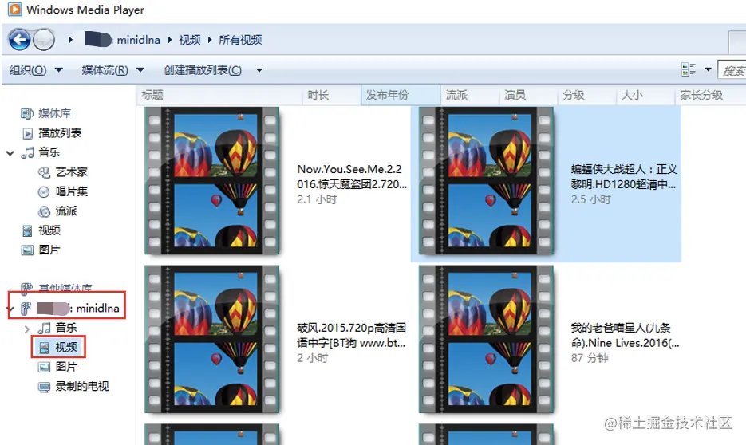Click the 2.1 小时 duration text

coord(317,199)
